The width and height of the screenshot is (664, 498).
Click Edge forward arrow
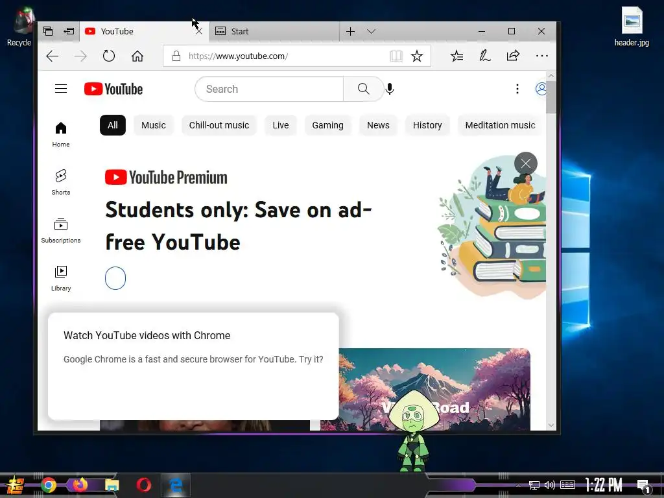[80, 56]
